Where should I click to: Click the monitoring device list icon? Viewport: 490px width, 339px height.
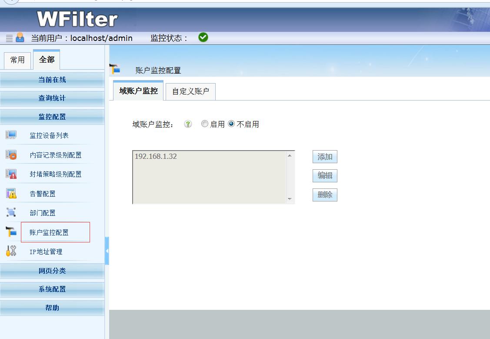11,135
